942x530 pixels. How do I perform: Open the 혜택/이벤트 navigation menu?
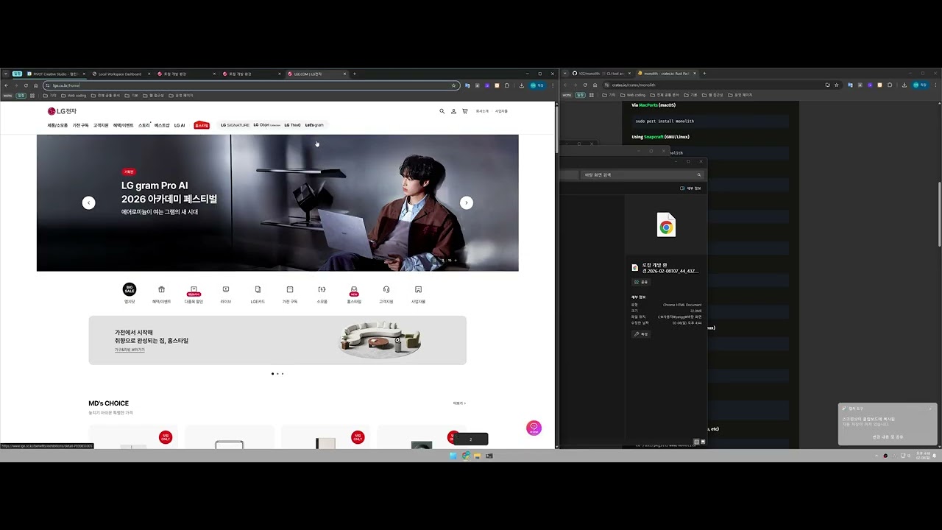point(123,125)
